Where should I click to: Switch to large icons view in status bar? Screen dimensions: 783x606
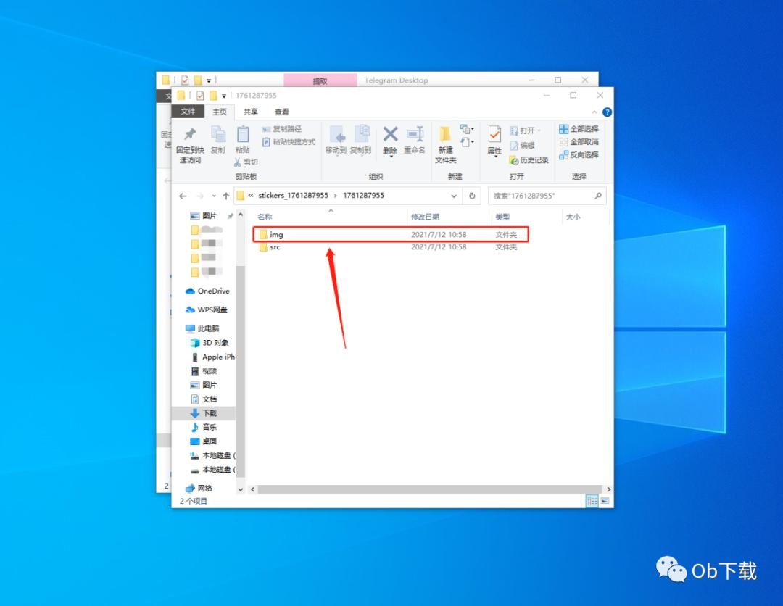[x=605, y=501]
